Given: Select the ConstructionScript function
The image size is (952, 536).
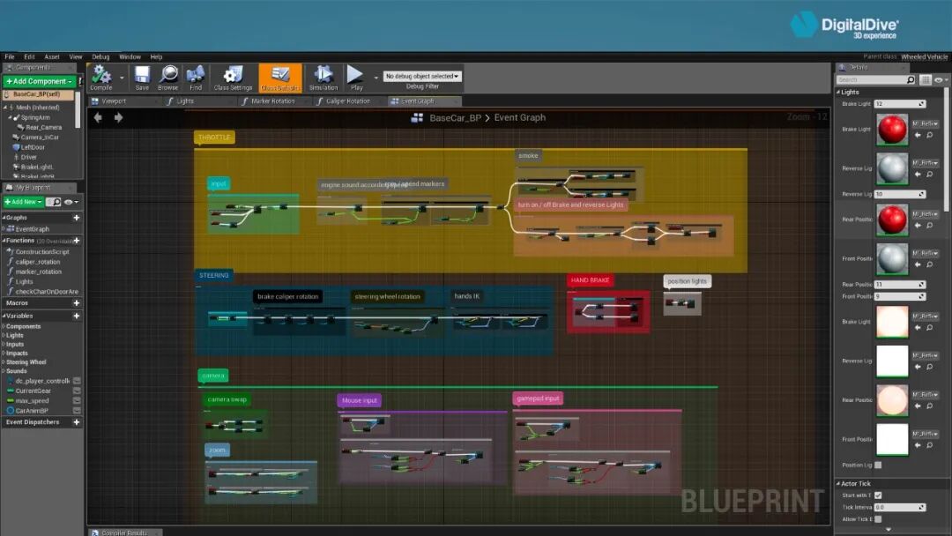Looking at the screenshot, I should point(42,252).
